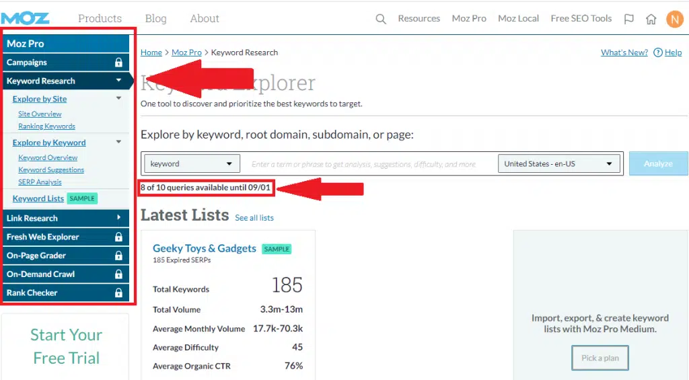Open the Geeky Toys & Gadgets list
This screenshot has width=689, height=380.
coord(205,248)
